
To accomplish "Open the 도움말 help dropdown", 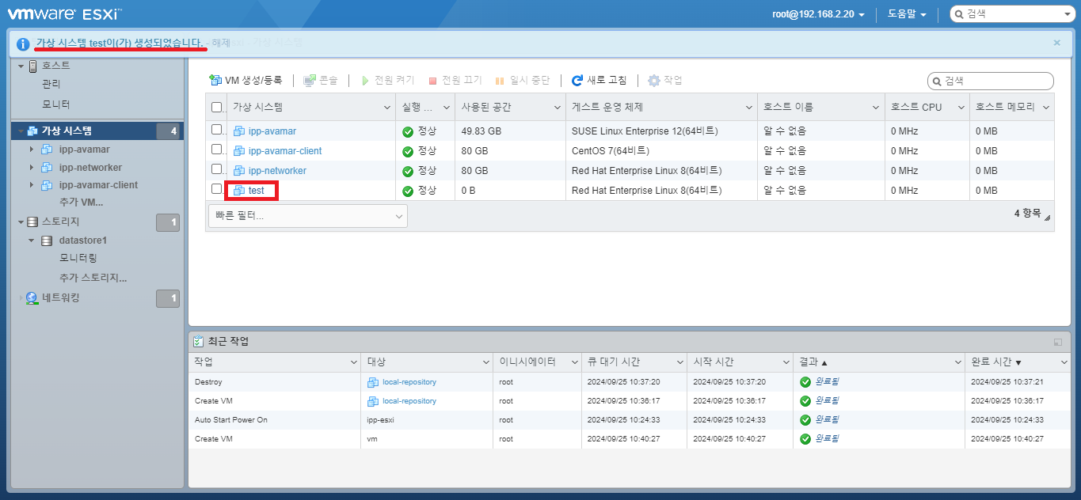I will (907, 14).
